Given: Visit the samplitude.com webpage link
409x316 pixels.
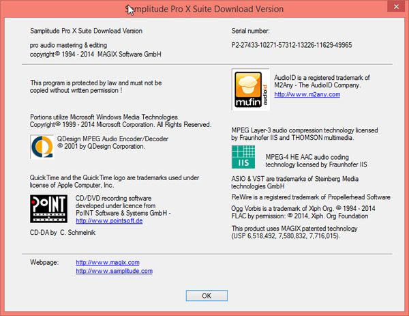Looking at the screenshot, I should [114, 271].
